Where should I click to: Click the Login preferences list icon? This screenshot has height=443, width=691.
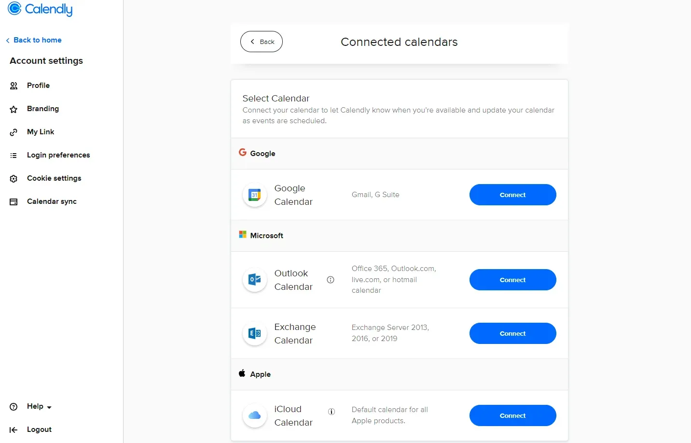tap(14, 155)
